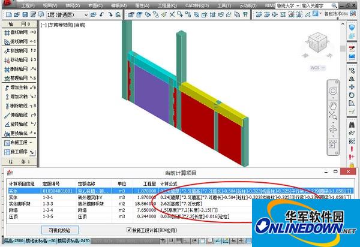Open the 工程(F) menu

28,5
